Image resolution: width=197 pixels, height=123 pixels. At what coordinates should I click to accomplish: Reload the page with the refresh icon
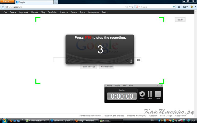click(x=132, y=7)
